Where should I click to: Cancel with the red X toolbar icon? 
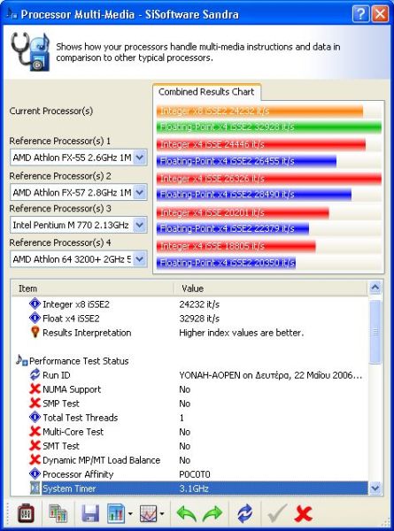coord(303,513)
